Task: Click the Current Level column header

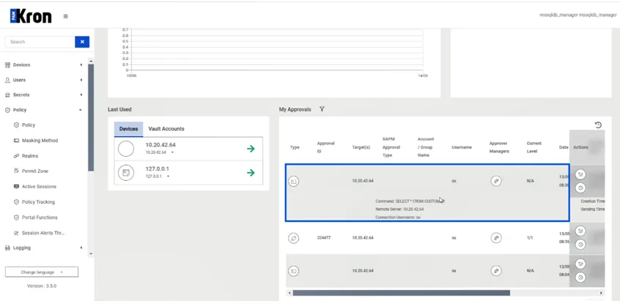Action: (x=534, y=147)
